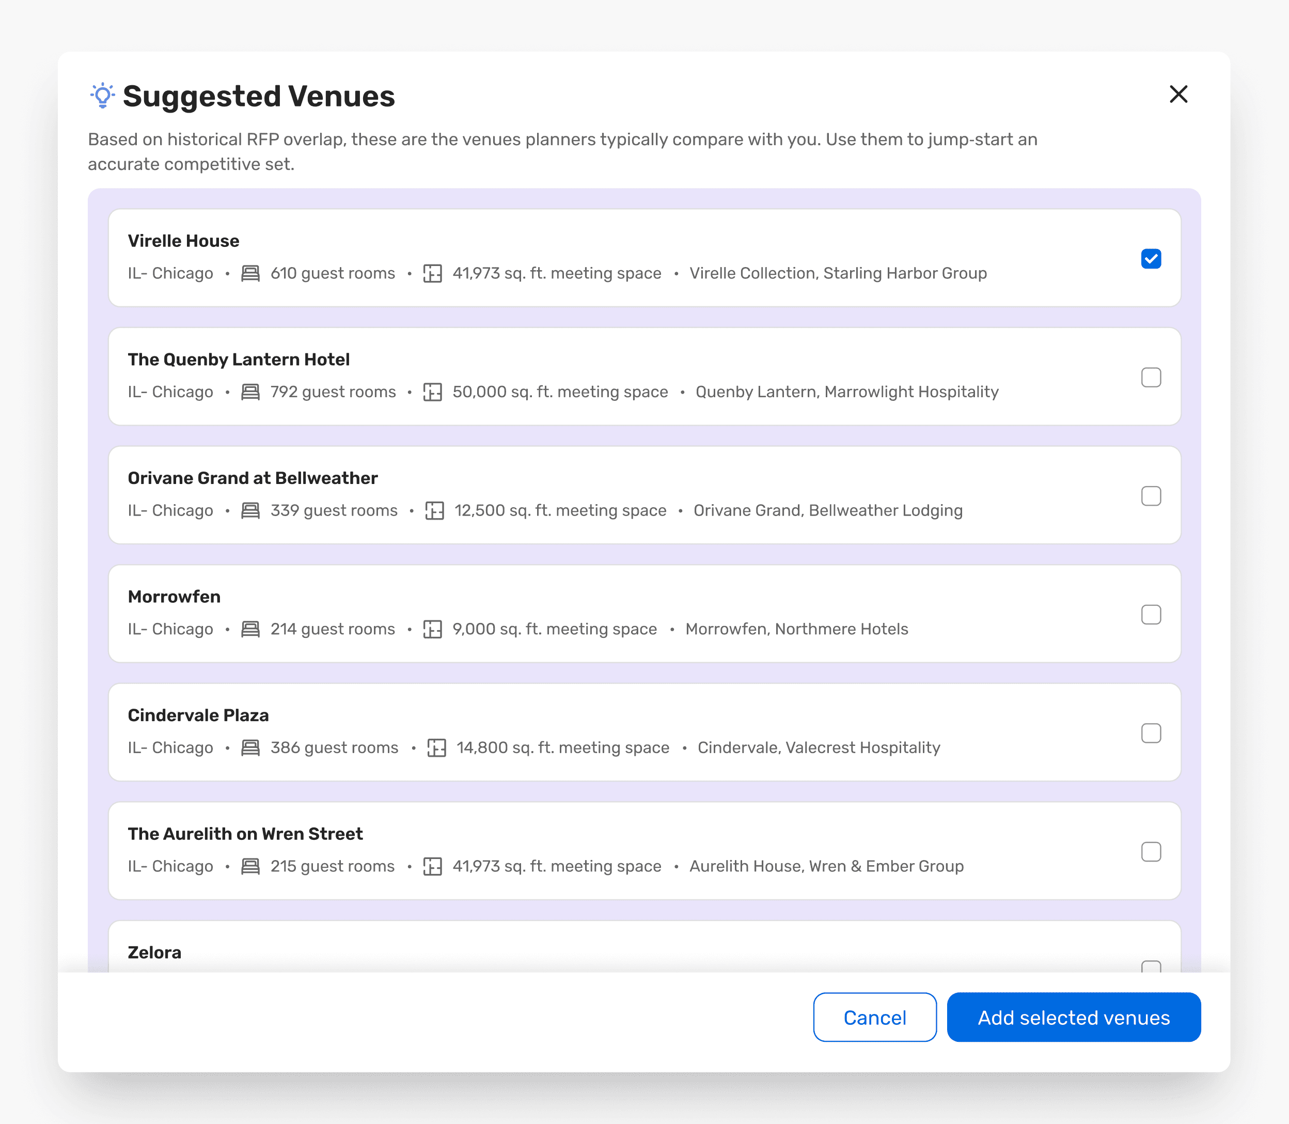The width and height of the screenshot is (1289, 1124).
Task: Click floor plan icon in Quenby Lantern row
Action: point(433,392)
